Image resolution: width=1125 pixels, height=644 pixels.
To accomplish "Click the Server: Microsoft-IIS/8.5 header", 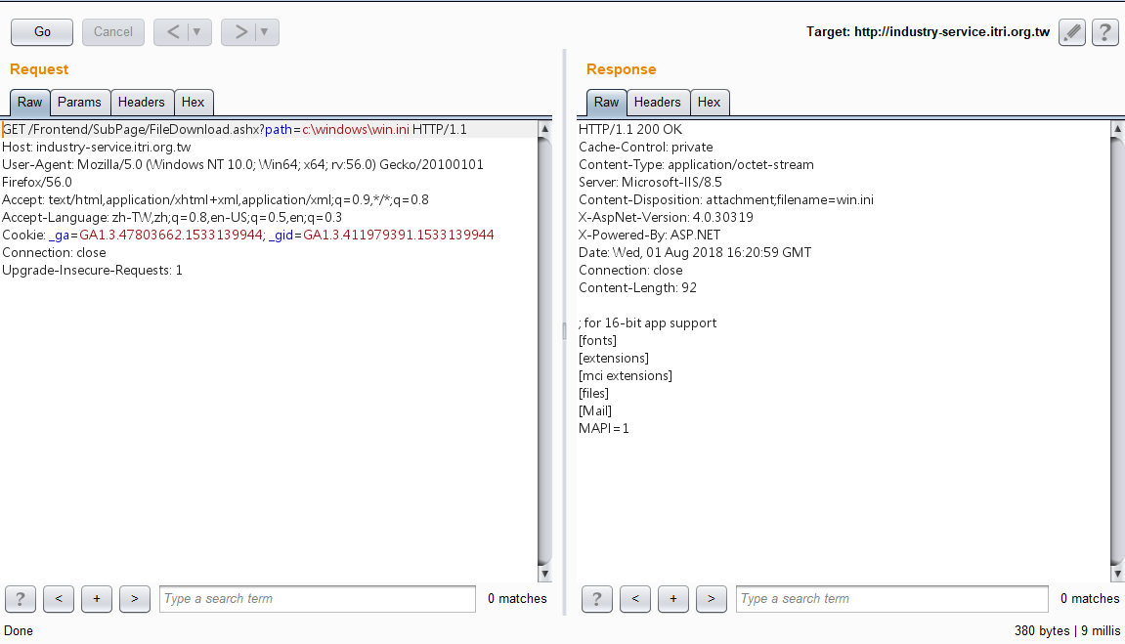I will pos(650,182).
